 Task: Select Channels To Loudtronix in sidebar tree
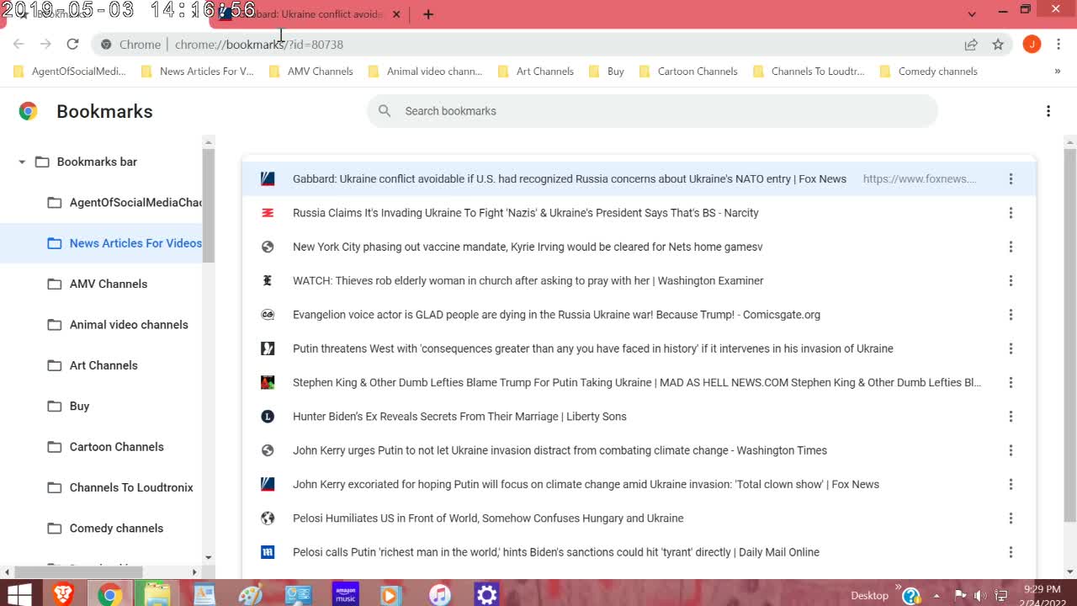tap(119, 487)
